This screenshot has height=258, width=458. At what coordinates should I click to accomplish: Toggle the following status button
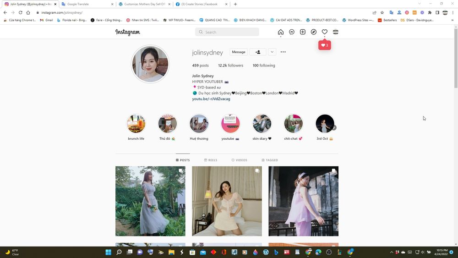(x=258, y=52)
